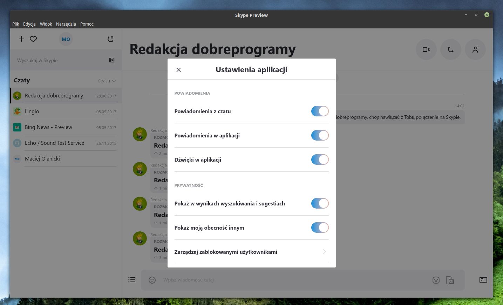Open the emoticon picker smiley icon
503x305 pixels.
pyautogui.click(x=152, y=280)
